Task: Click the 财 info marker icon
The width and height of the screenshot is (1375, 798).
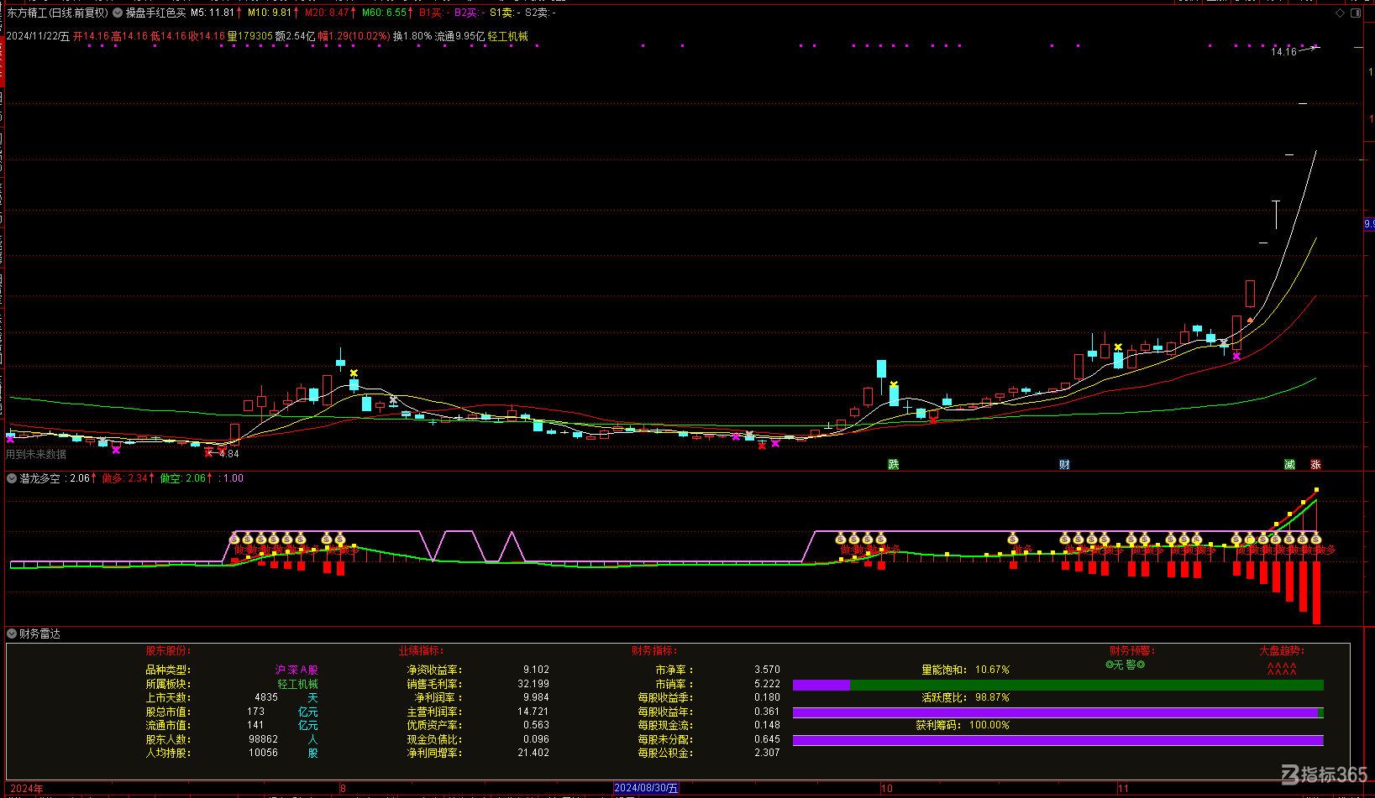Action: click(1064, 465)
